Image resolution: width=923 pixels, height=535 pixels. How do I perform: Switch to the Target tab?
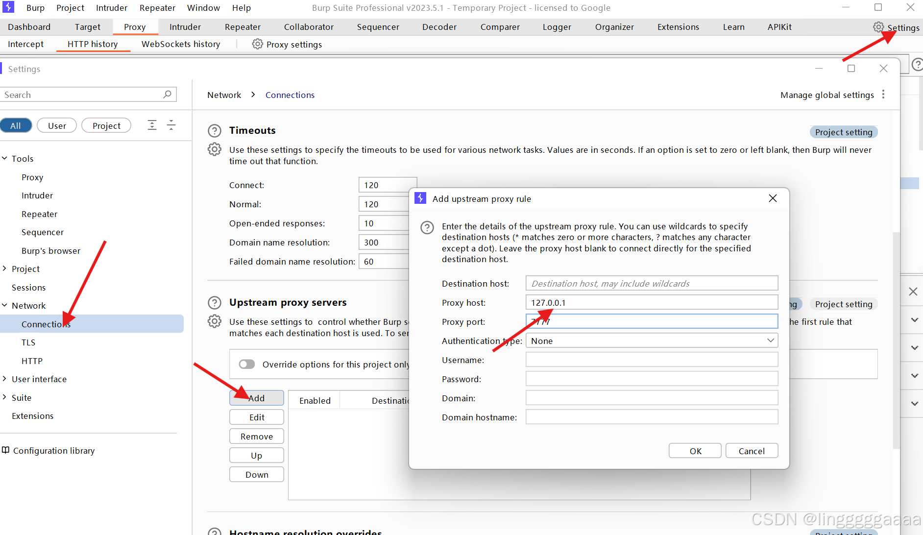tap(87, 27)
